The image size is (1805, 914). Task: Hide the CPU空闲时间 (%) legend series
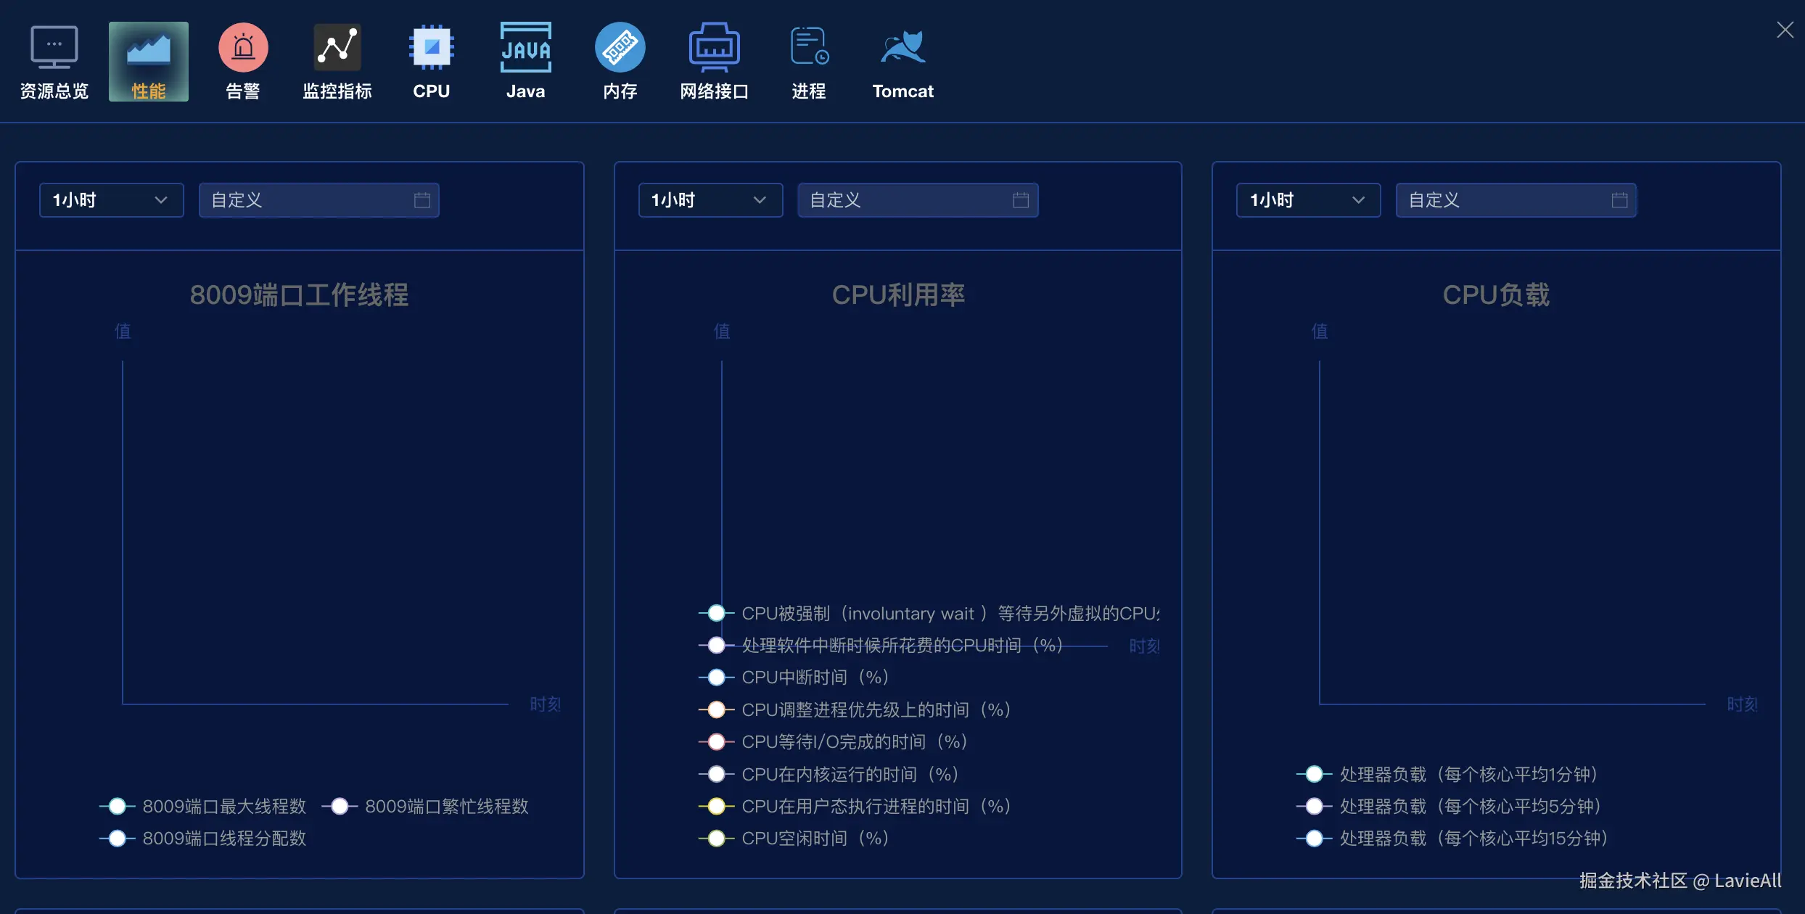(x=814, y=838)
